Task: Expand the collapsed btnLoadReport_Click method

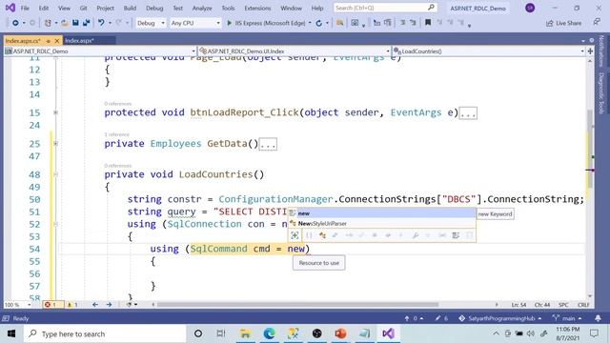Action: pos(55,112)
